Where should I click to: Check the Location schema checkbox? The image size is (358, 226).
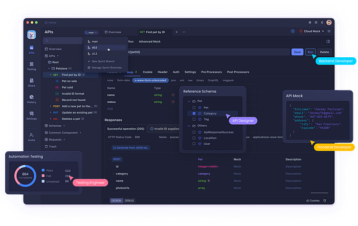[194, 138]
